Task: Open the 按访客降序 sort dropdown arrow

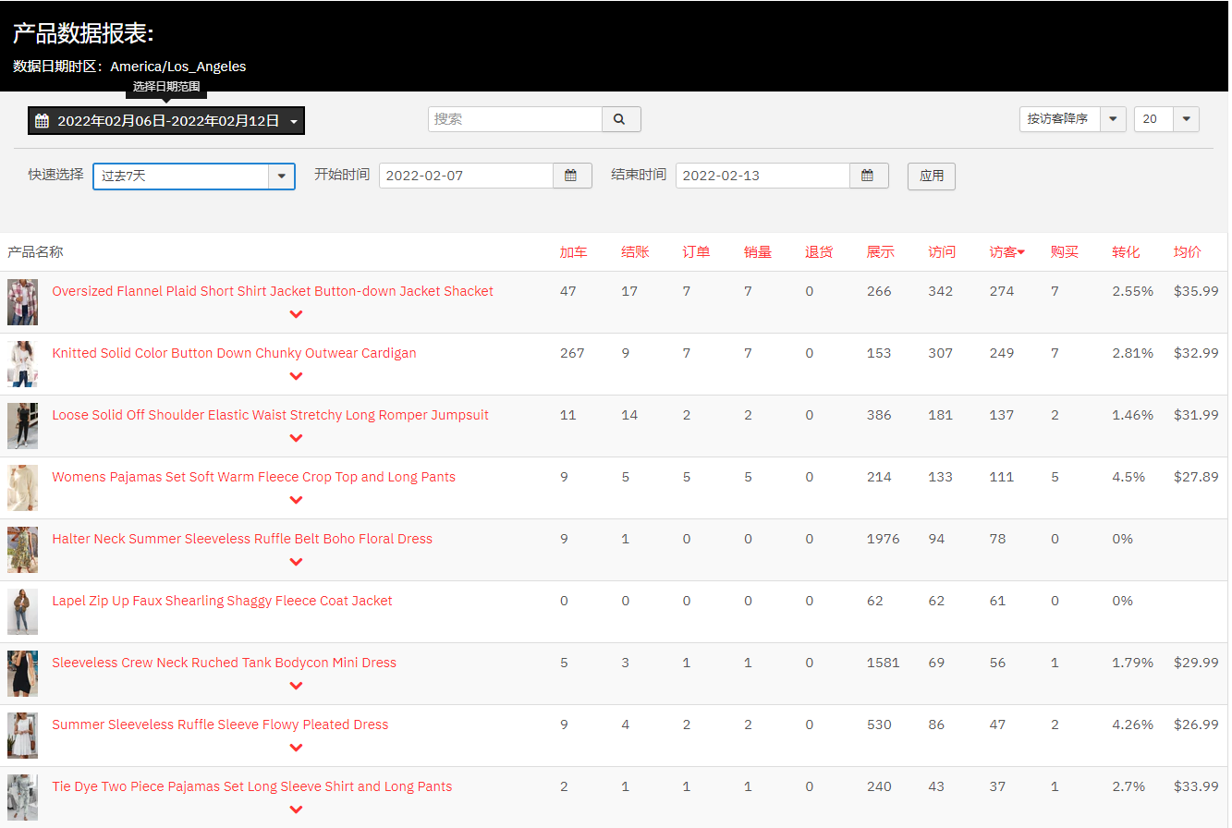Action: click(1113, 119)
